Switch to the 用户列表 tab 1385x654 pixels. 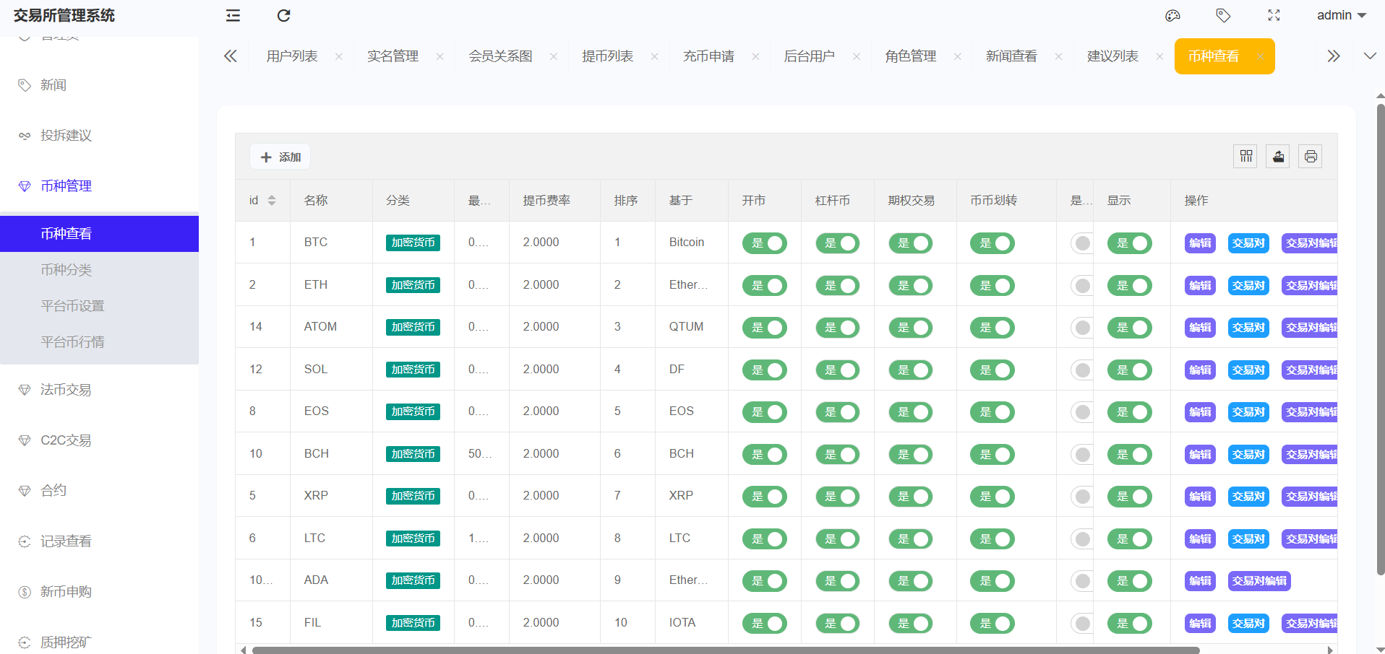(292, 56)
